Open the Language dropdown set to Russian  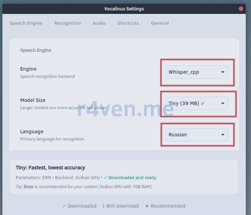196,135
